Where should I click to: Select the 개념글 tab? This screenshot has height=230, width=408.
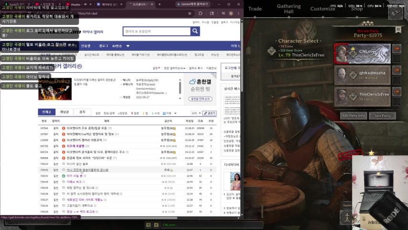tap(64, 112)
